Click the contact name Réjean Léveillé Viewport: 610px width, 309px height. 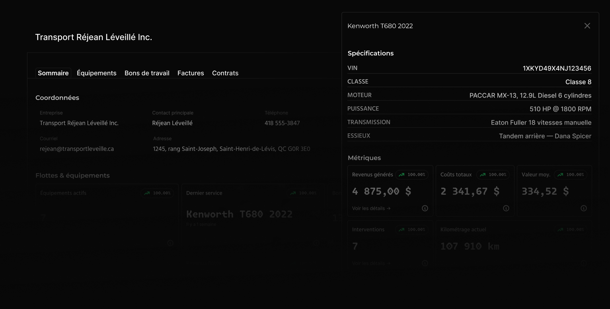[172, 123]
